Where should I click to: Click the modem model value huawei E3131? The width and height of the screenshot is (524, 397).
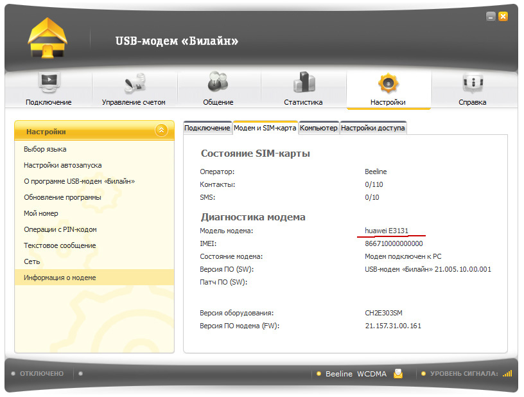387,231
